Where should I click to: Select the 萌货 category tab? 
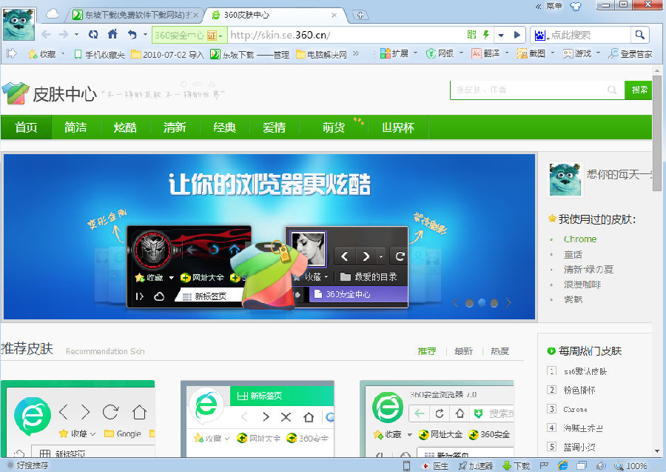pos(334,127)
